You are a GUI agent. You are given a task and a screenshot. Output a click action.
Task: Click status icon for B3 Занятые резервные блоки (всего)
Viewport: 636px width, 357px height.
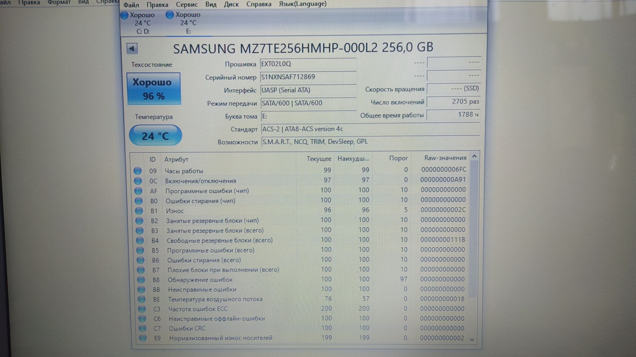click(140, 231)
